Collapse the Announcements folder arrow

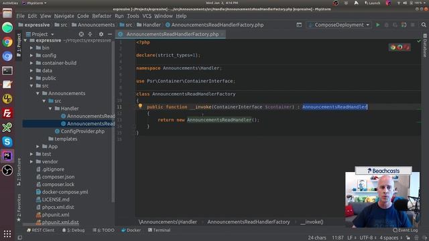coord(38,94)
